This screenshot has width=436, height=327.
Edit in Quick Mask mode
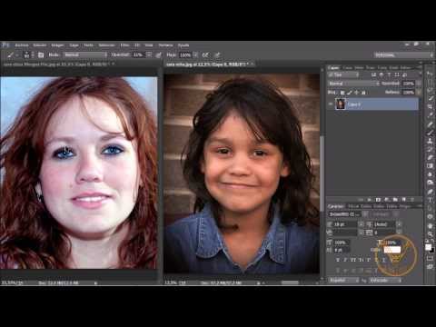coord(430,258)
